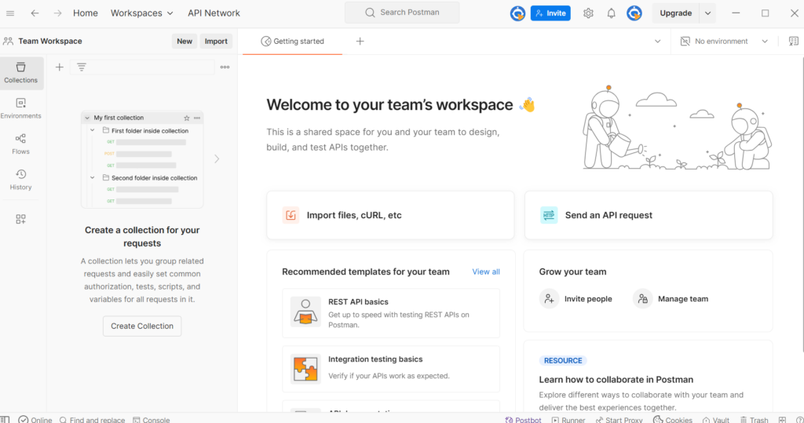Go back with the left arrow
The width and height of the screenshot is (804, 423).
35,13
